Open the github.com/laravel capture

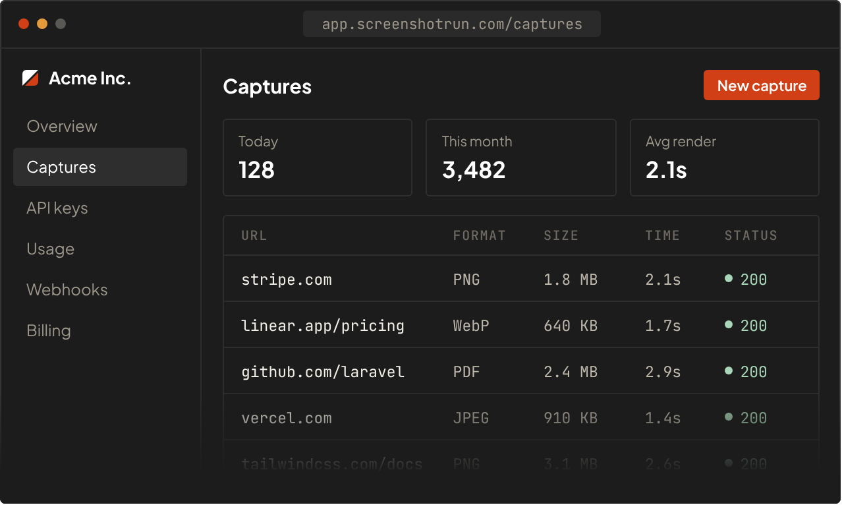[x=521, y=371]
